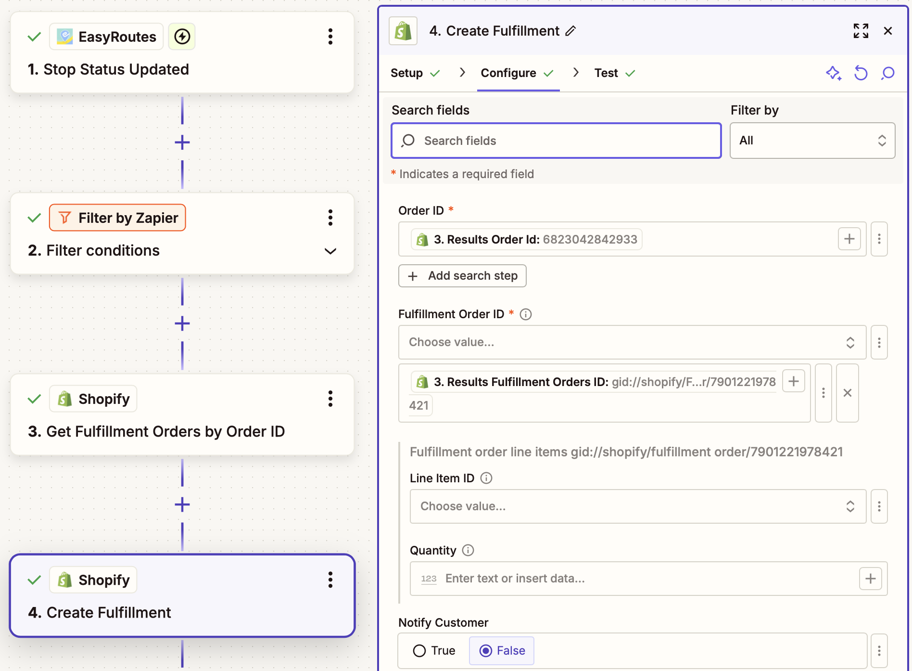Click the Filter by Zapier app badge
The image size is (912, 671).
click(x=117, y=218)
